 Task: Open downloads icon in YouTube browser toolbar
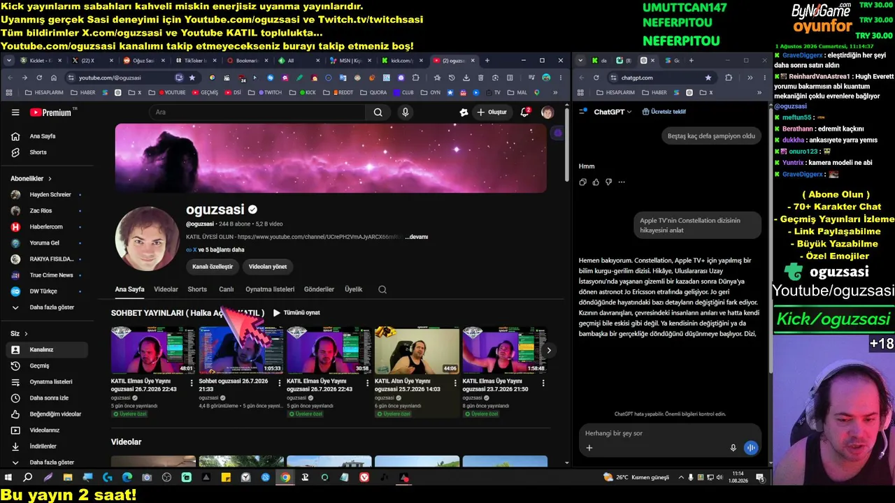tap(466, 78)
